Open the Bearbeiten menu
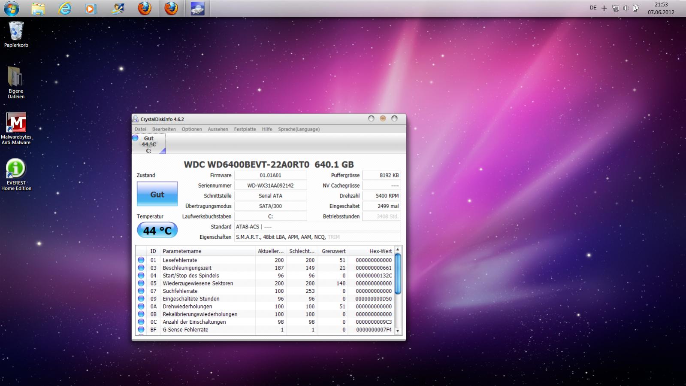The height and width of the screenshot is (386, 686). 164,129
